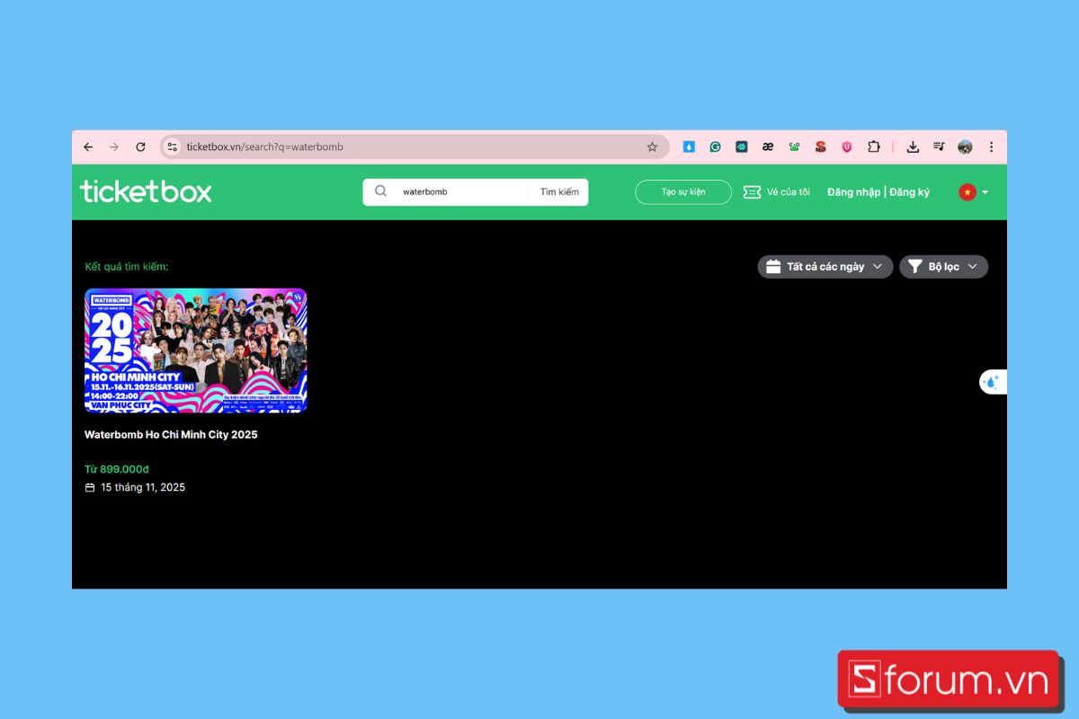Click the Kết quả tìm kiếm label
The height and width of the screenshot is (719, 1079).
(x=127, y=267)
